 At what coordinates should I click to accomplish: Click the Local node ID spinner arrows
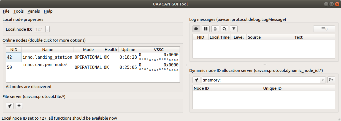(48, 29)
